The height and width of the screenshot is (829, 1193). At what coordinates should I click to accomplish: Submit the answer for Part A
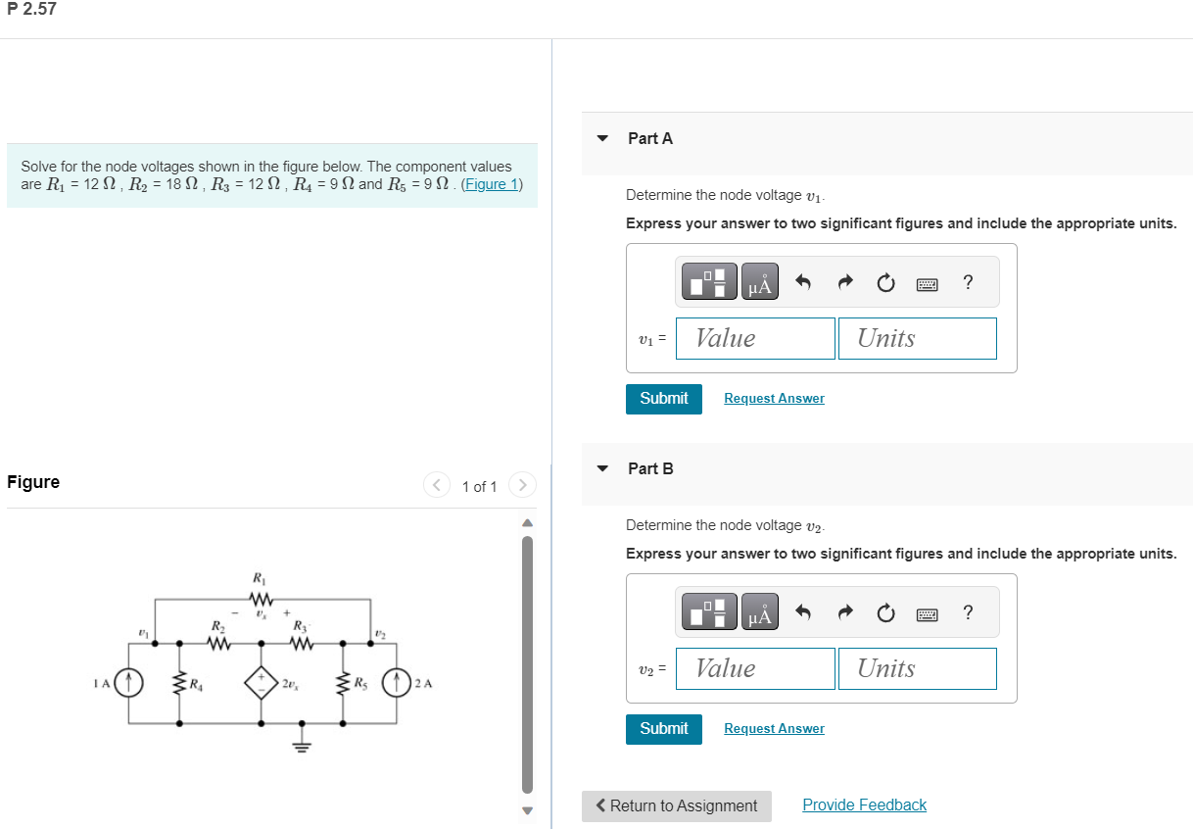coord(663,399)
